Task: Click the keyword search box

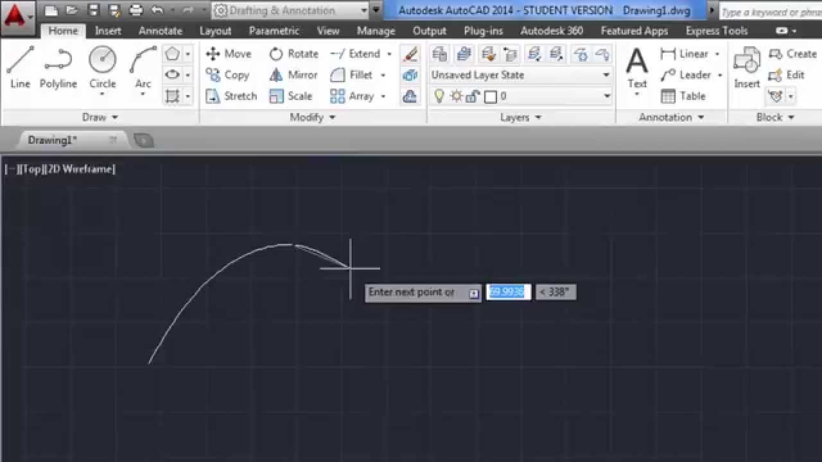Action: click(x=770, y=12)
